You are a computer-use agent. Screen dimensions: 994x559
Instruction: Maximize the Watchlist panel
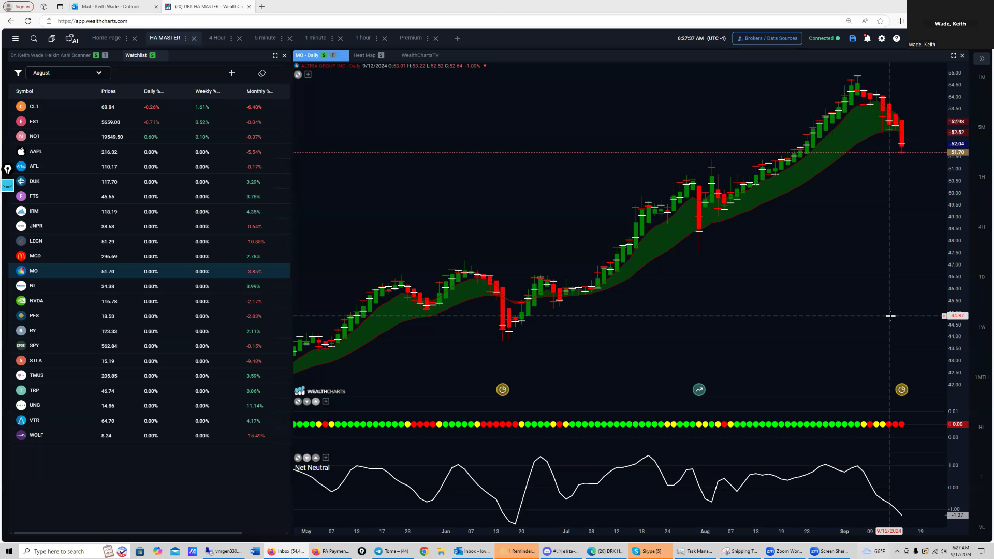275,55
